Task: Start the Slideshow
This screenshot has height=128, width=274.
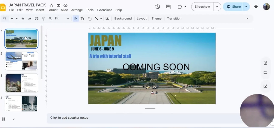Action: coord(202,7)
